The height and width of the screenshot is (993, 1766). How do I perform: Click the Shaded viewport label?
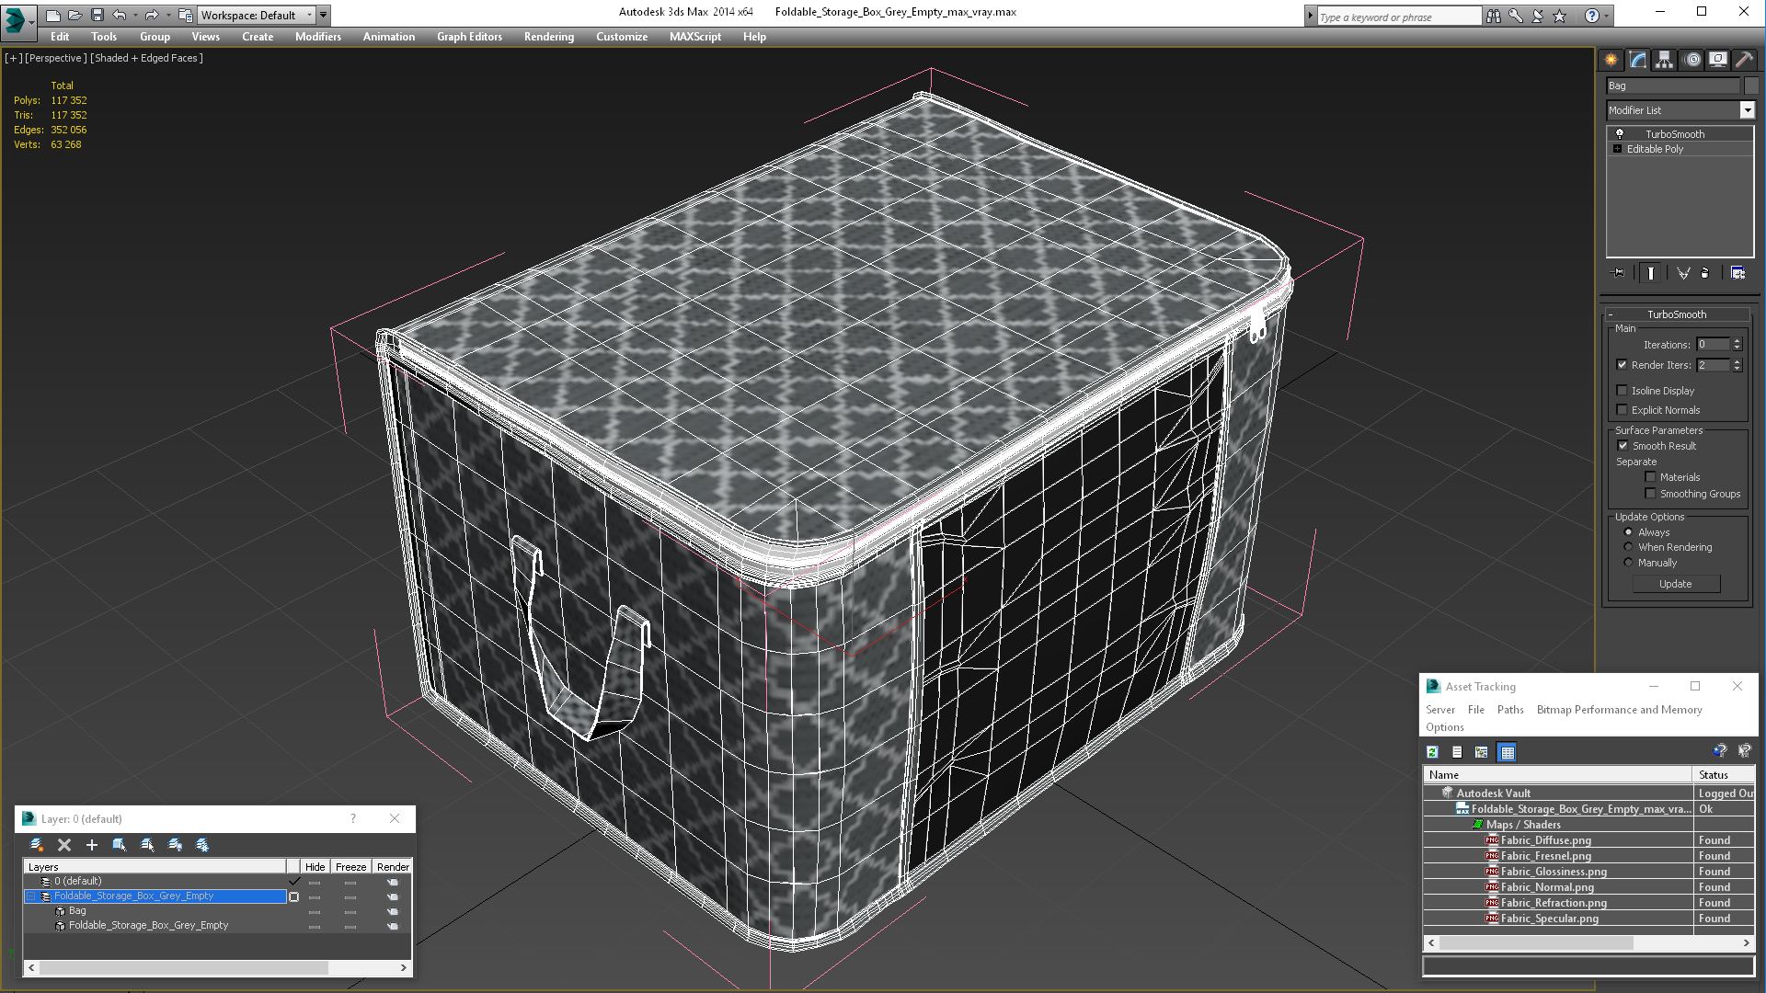tap(146, 58)
